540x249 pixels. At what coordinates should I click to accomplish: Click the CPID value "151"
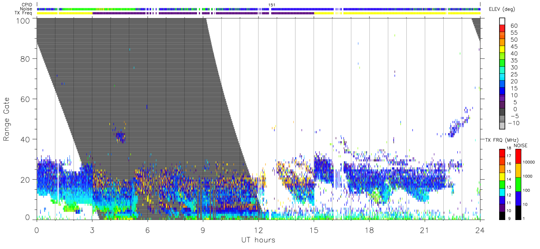point(272,5)
